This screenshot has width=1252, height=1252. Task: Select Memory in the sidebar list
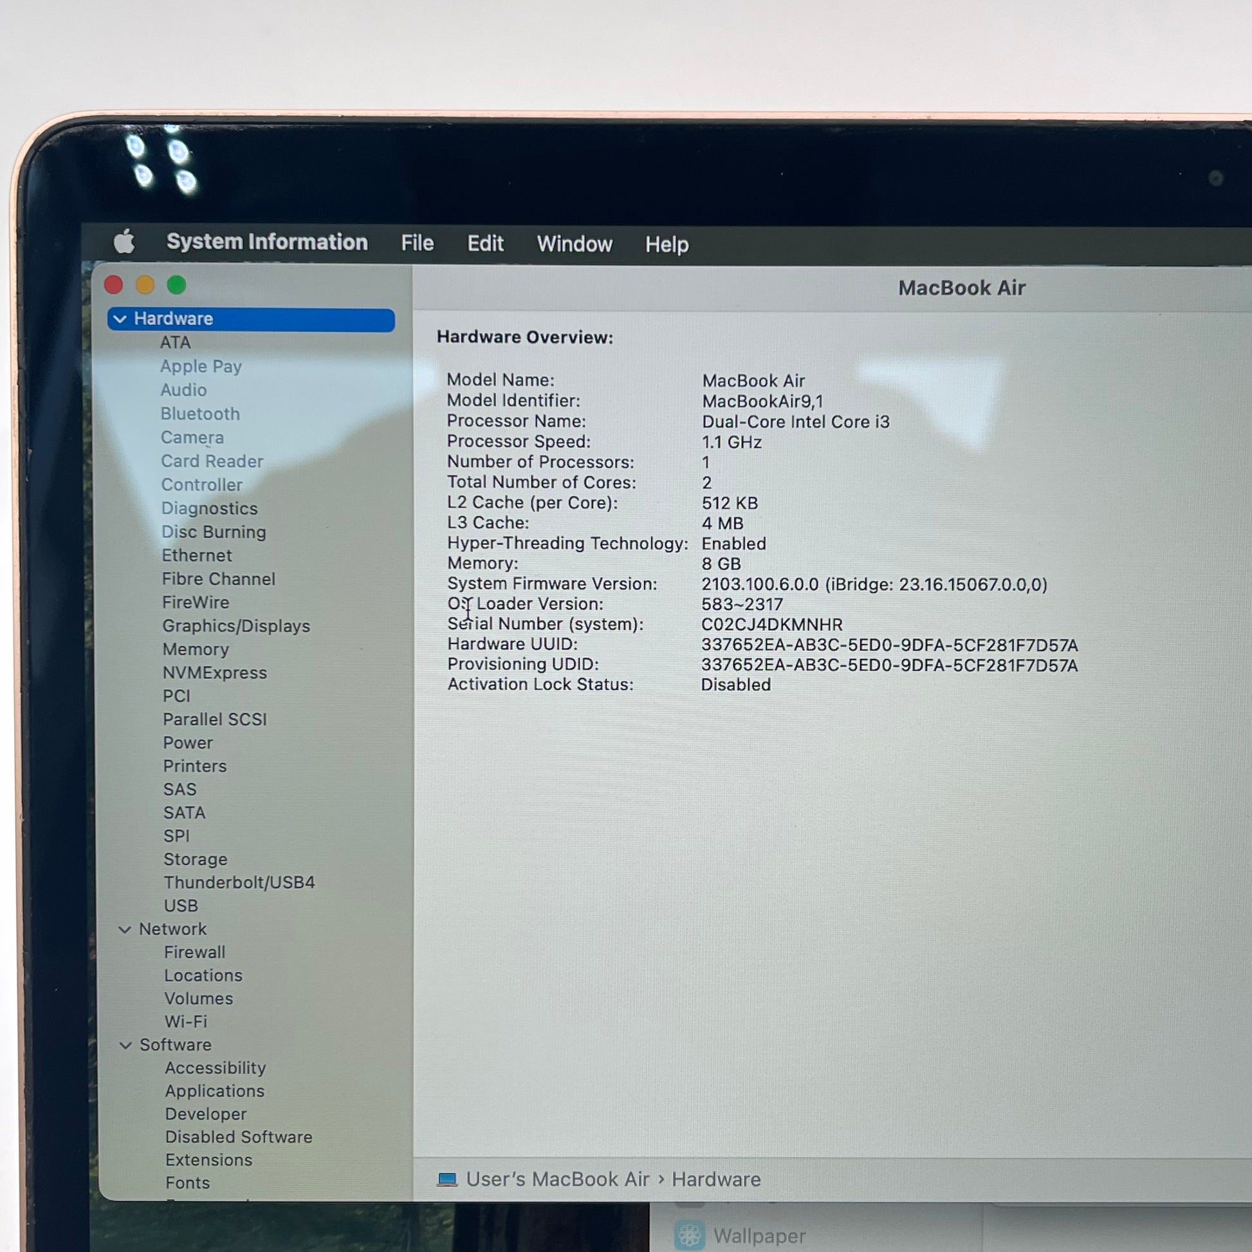(x=196, y=649)
